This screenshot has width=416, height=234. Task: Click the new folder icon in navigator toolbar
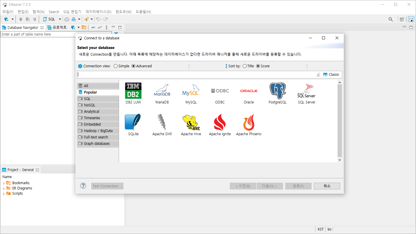tap(84, 27)
